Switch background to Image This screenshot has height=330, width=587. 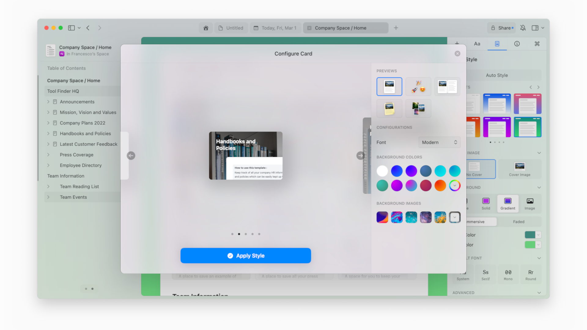point(530,204)
